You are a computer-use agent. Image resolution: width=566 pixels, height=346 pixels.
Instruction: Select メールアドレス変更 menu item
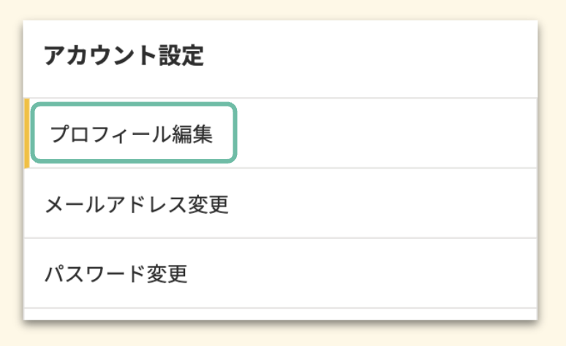136,204
